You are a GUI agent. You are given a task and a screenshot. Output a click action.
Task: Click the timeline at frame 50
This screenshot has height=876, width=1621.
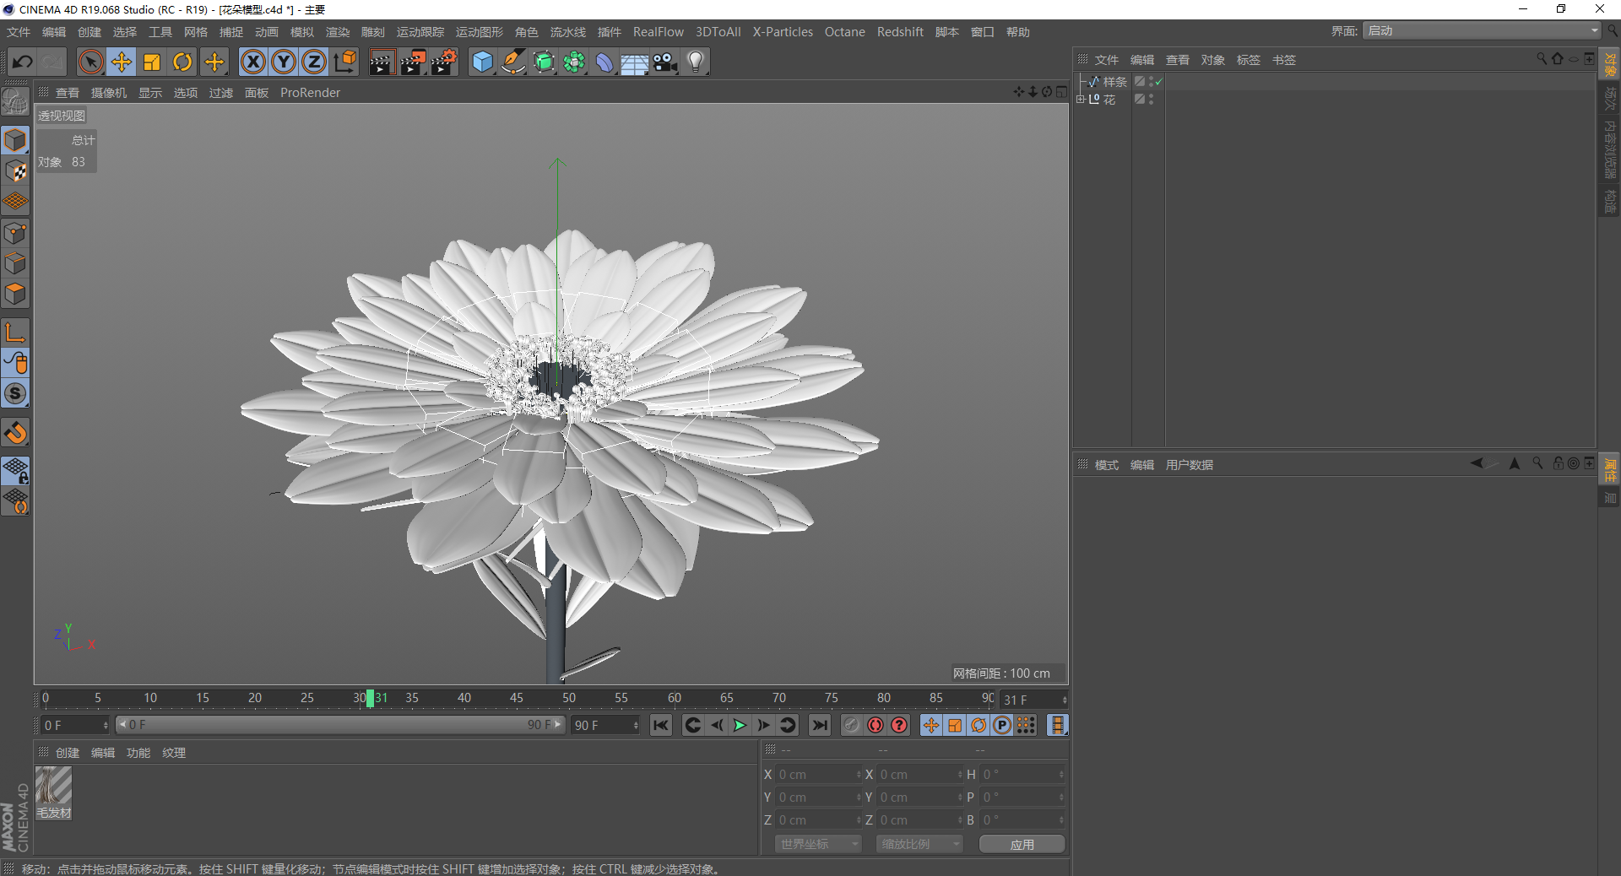(569, 699)
